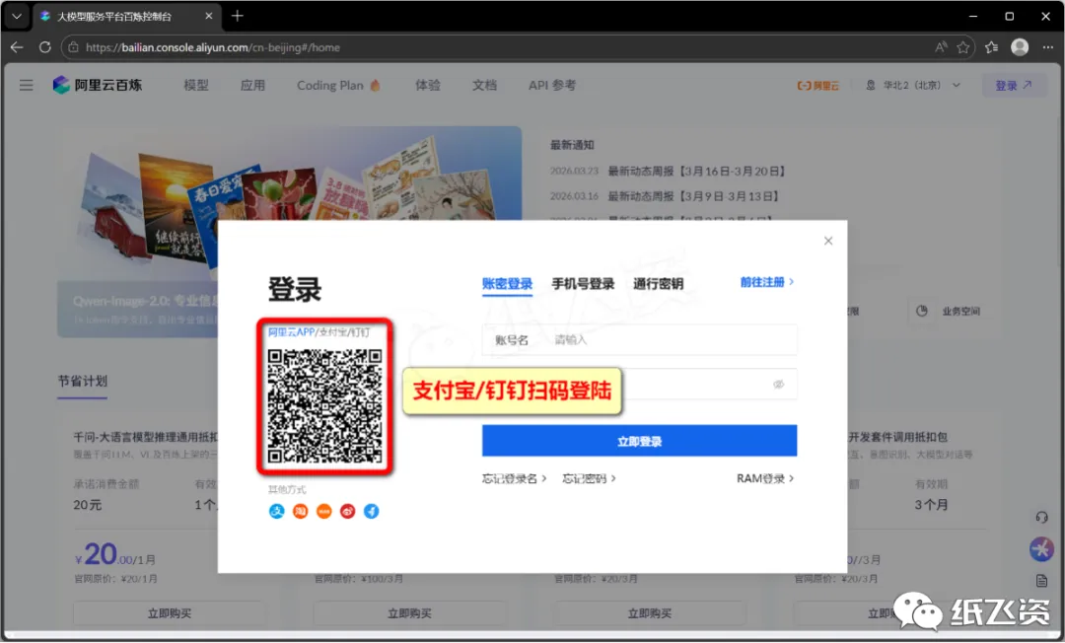Expand the 华北2 (北京) region dropdown
Screen dimensions: 1065x643
tap(913, 86)
